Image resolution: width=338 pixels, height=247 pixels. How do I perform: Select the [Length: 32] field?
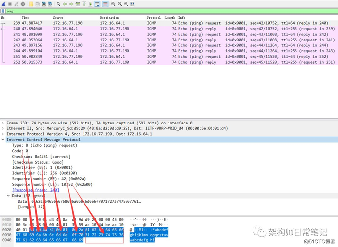tap(31, 207)
